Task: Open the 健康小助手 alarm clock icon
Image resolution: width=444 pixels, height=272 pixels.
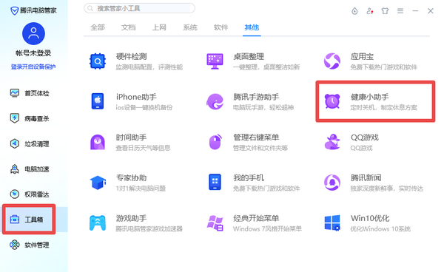Action: pos(332,101)
